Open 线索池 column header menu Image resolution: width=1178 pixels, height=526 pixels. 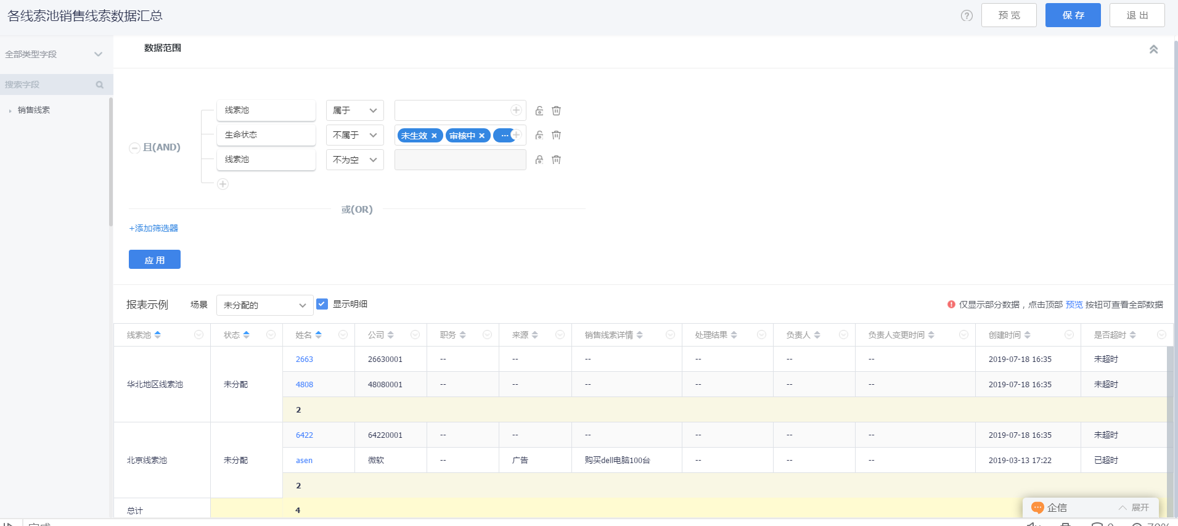198,335
